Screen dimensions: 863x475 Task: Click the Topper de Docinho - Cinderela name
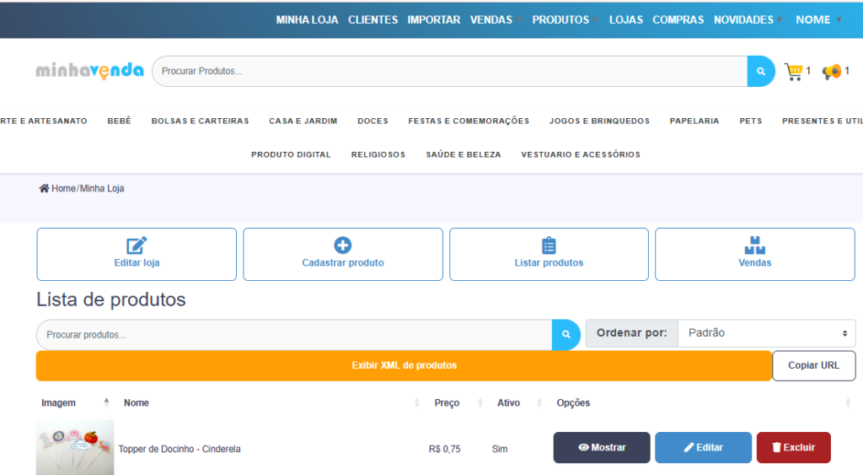click(180, 449)
